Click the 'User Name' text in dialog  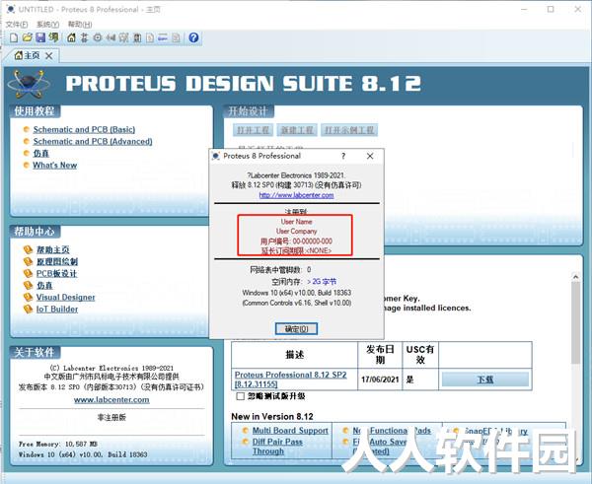click(x=296, y=222)
